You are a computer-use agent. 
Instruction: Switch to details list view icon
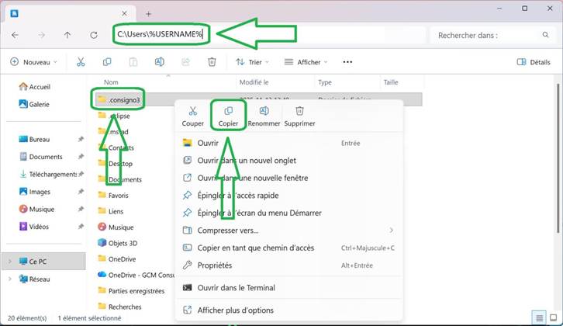click(x=539, y=317)
